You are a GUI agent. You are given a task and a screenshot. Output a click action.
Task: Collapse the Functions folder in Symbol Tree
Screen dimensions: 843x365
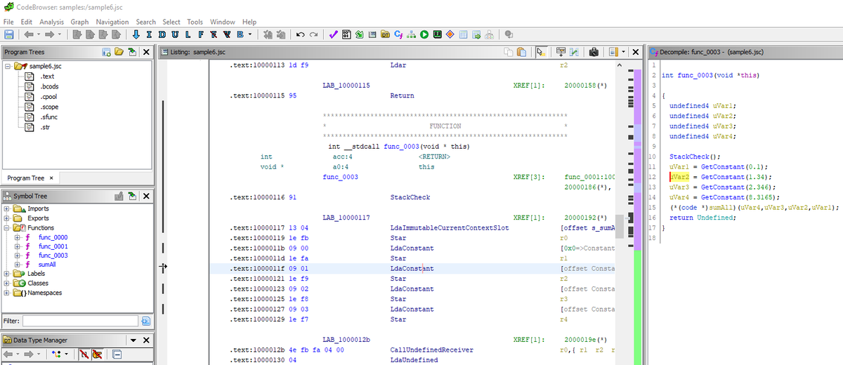(x=8, y=228)
